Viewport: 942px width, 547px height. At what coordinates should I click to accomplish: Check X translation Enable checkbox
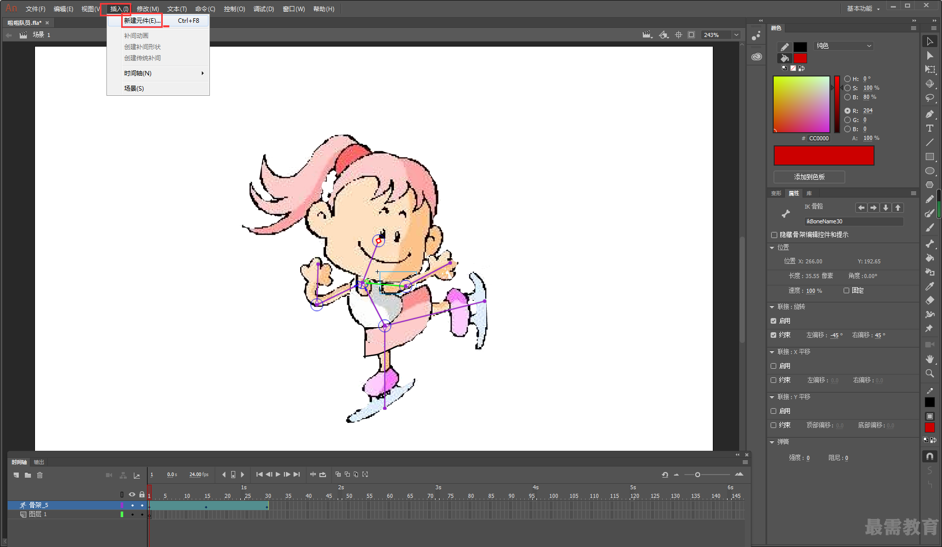tap(774, 366)
